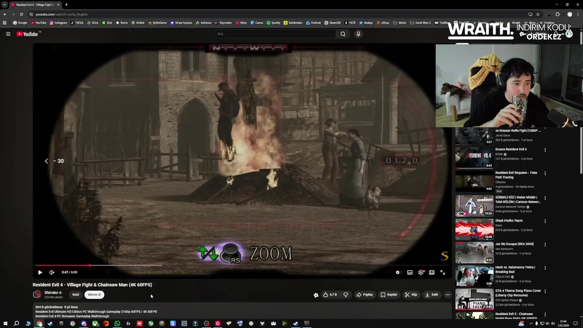Open the Guild Wars 2 bookmarks folder
This screenshot has width=583, height=328.
[x=420, y=23]
